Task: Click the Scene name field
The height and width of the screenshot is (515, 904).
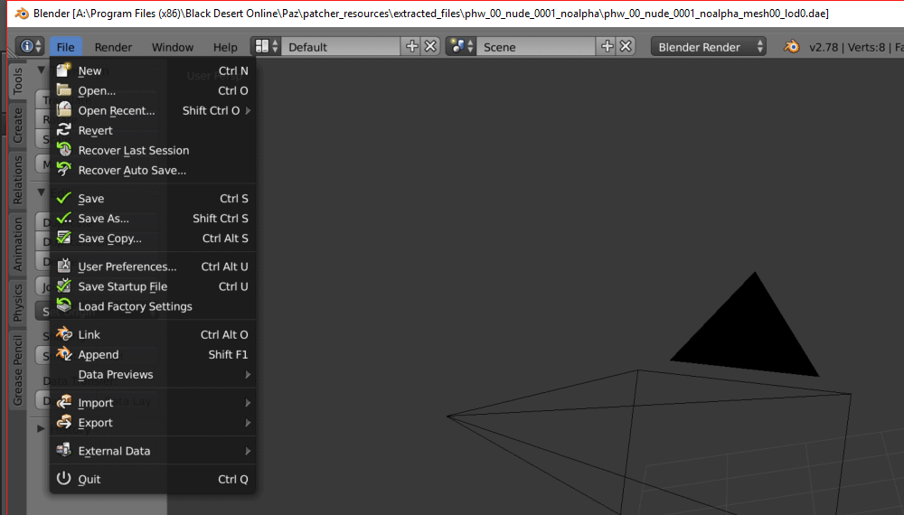Action: coord(533,47)
